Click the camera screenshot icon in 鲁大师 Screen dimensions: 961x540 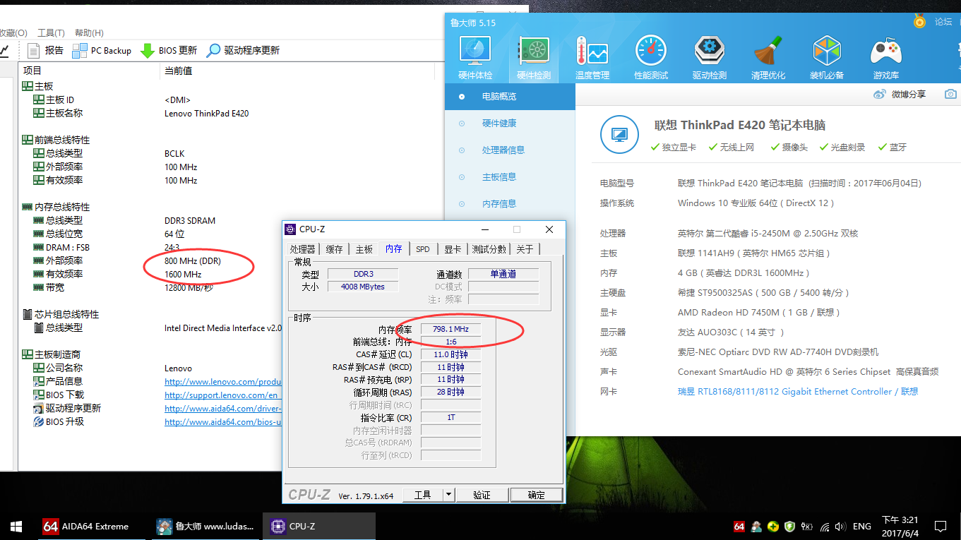point(951,94)
